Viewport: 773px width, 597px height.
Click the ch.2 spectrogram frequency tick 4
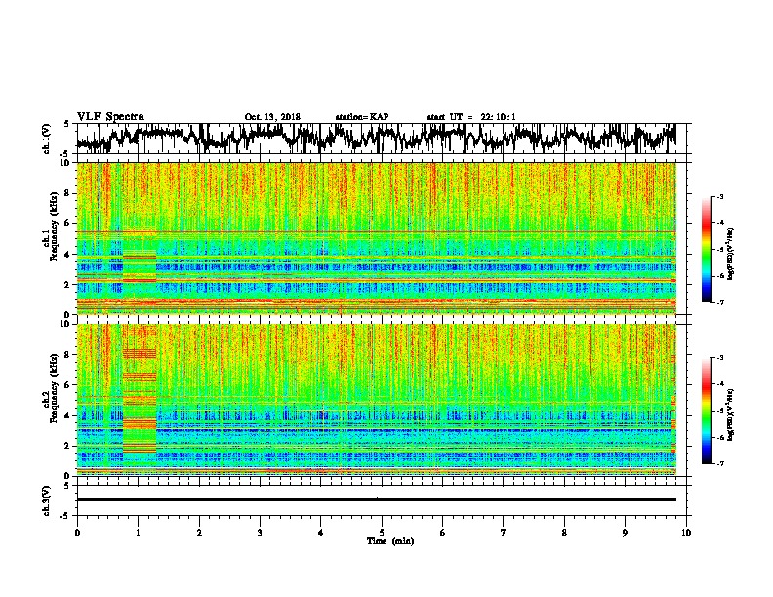point(67,416)
